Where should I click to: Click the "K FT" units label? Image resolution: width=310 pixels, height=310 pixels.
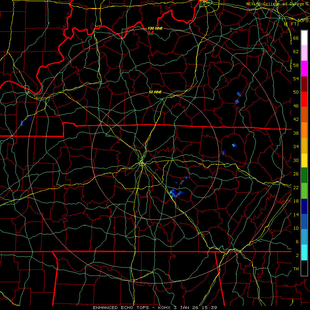click(291, 24)
